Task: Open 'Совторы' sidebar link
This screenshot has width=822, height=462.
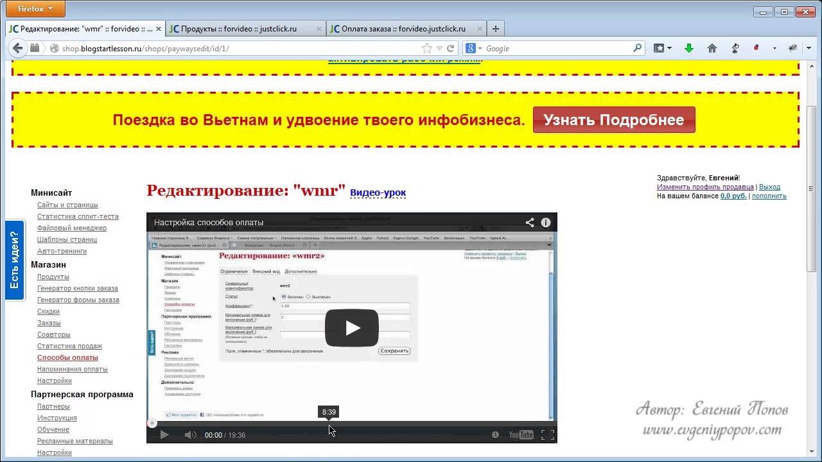Action: pyautogui.click(x=54, y=334)
